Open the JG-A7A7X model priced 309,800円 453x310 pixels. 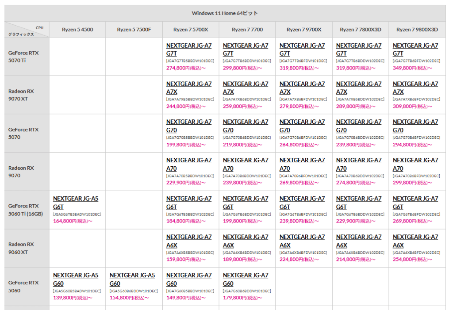(x=415, y=88)
